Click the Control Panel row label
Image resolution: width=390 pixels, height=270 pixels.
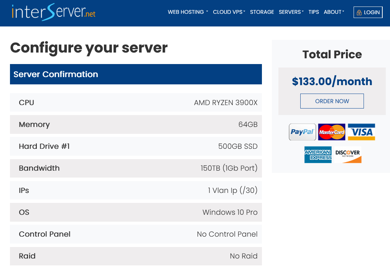point(45,234)
